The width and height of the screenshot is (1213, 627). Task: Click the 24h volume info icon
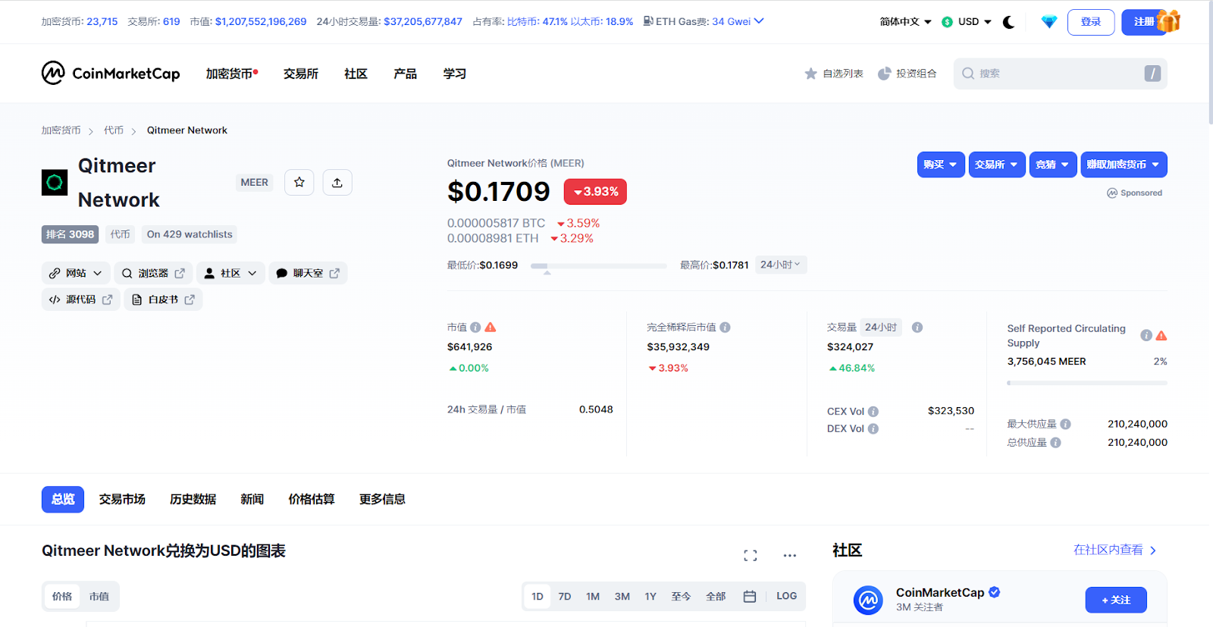click(917, 328)
